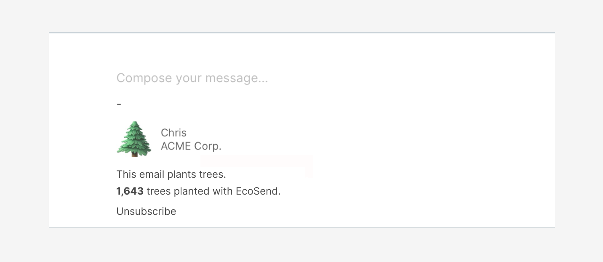Select the bold 1,643 tree count

click(130, 191)
